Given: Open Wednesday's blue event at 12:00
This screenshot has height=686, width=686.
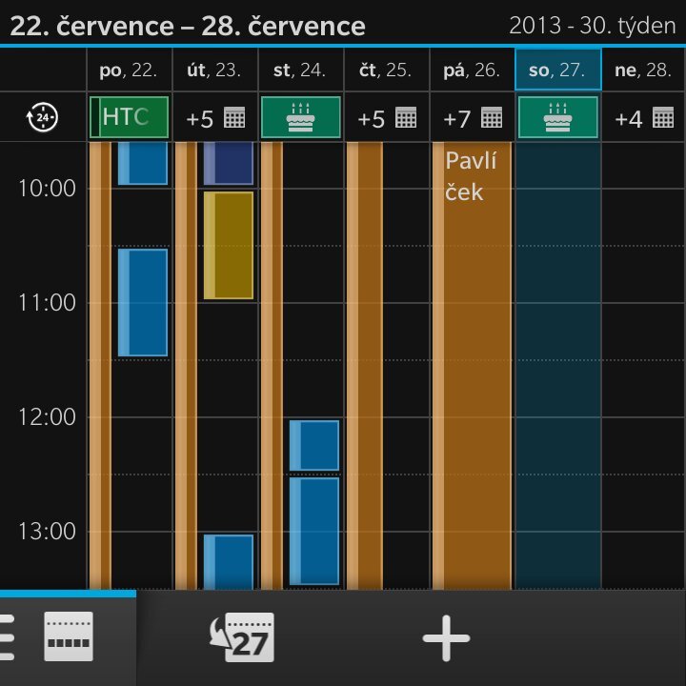Looking at the screenshot, I should click(314, 445).
